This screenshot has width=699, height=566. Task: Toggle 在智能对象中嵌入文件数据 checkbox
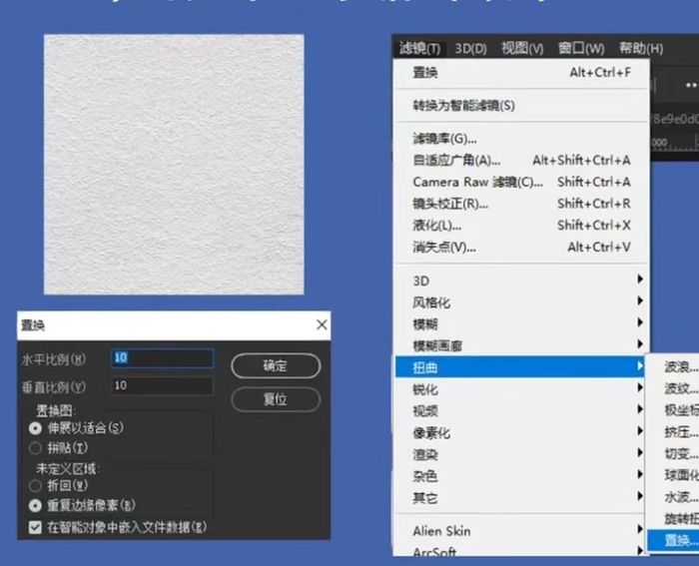[x=37, y=526]
